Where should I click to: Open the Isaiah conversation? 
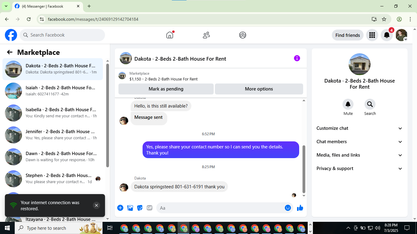click(53, 91)
